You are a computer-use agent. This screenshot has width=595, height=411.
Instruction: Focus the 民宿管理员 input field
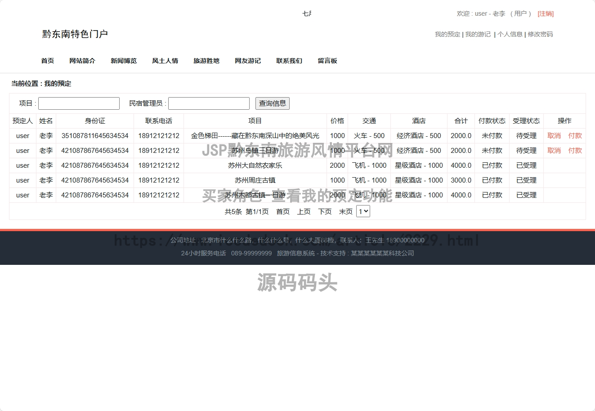(209, 103)
